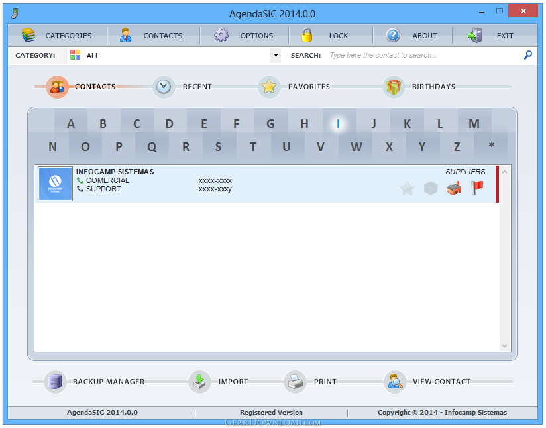Click VIEW CONTACT button label

441,382
